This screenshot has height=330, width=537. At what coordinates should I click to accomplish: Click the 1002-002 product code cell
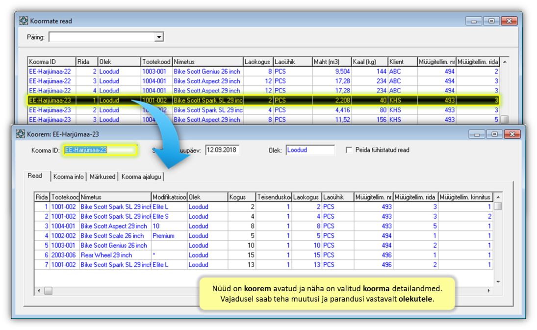pos(65,236)
